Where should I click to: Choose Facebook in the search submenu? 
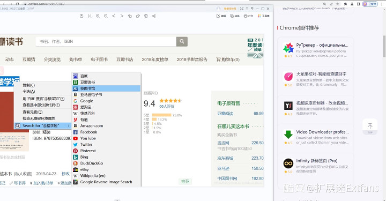click(107, 132)
